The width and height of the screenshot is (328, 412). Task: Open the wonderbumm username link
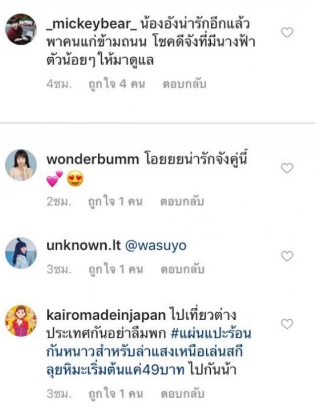pos(93,159)
